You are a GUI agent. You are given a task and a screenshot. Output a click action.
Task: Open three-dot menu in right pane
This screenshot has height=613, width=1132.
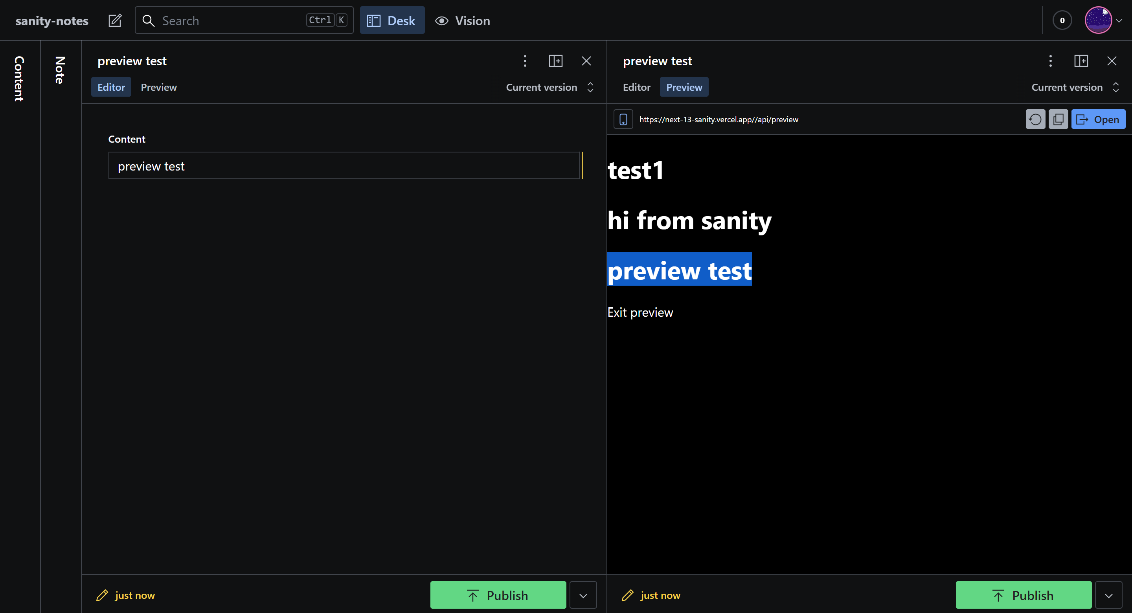pos(1050,61)
